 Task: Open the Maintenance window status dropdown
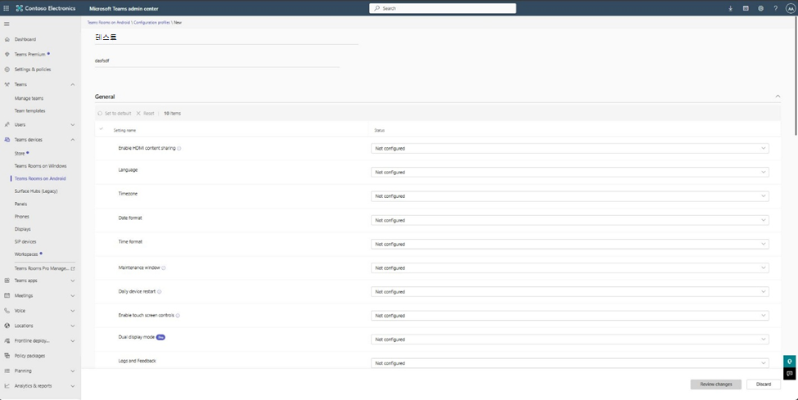(570, 267)
